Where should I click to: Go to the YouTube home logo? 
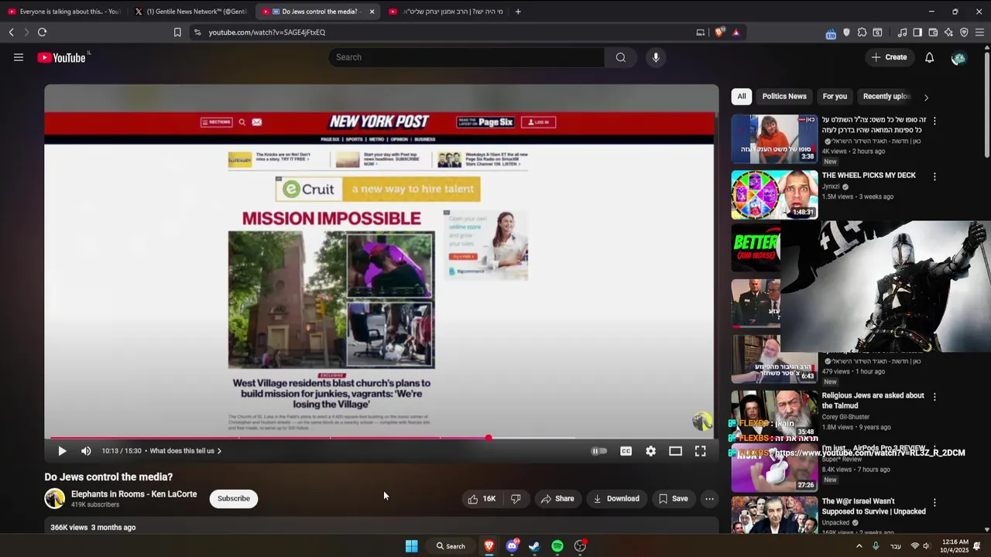(62, 57)
